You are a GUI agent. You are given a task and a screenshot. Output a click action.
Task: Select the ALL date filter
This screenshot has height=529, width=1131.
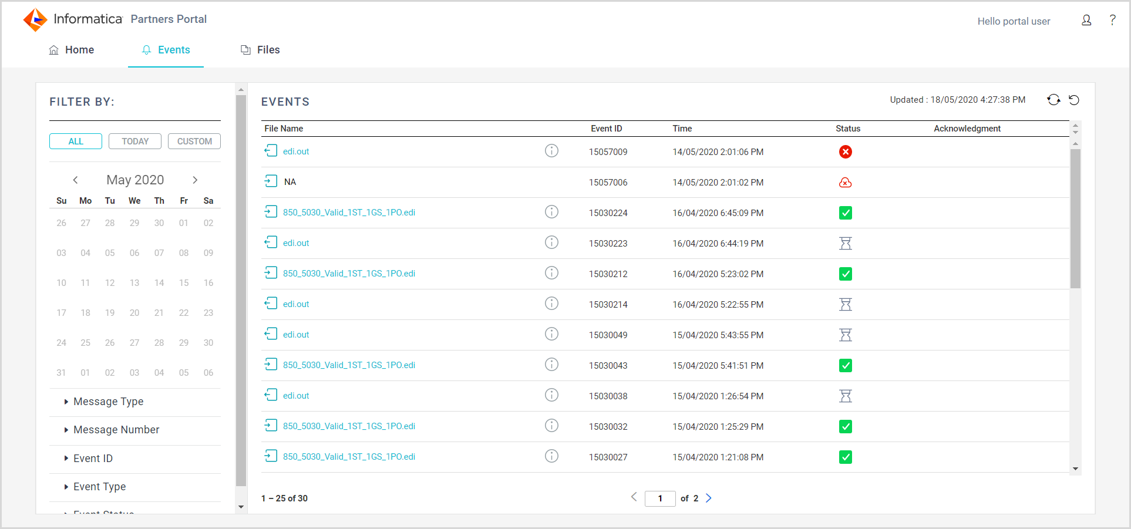tap(76, 141)
